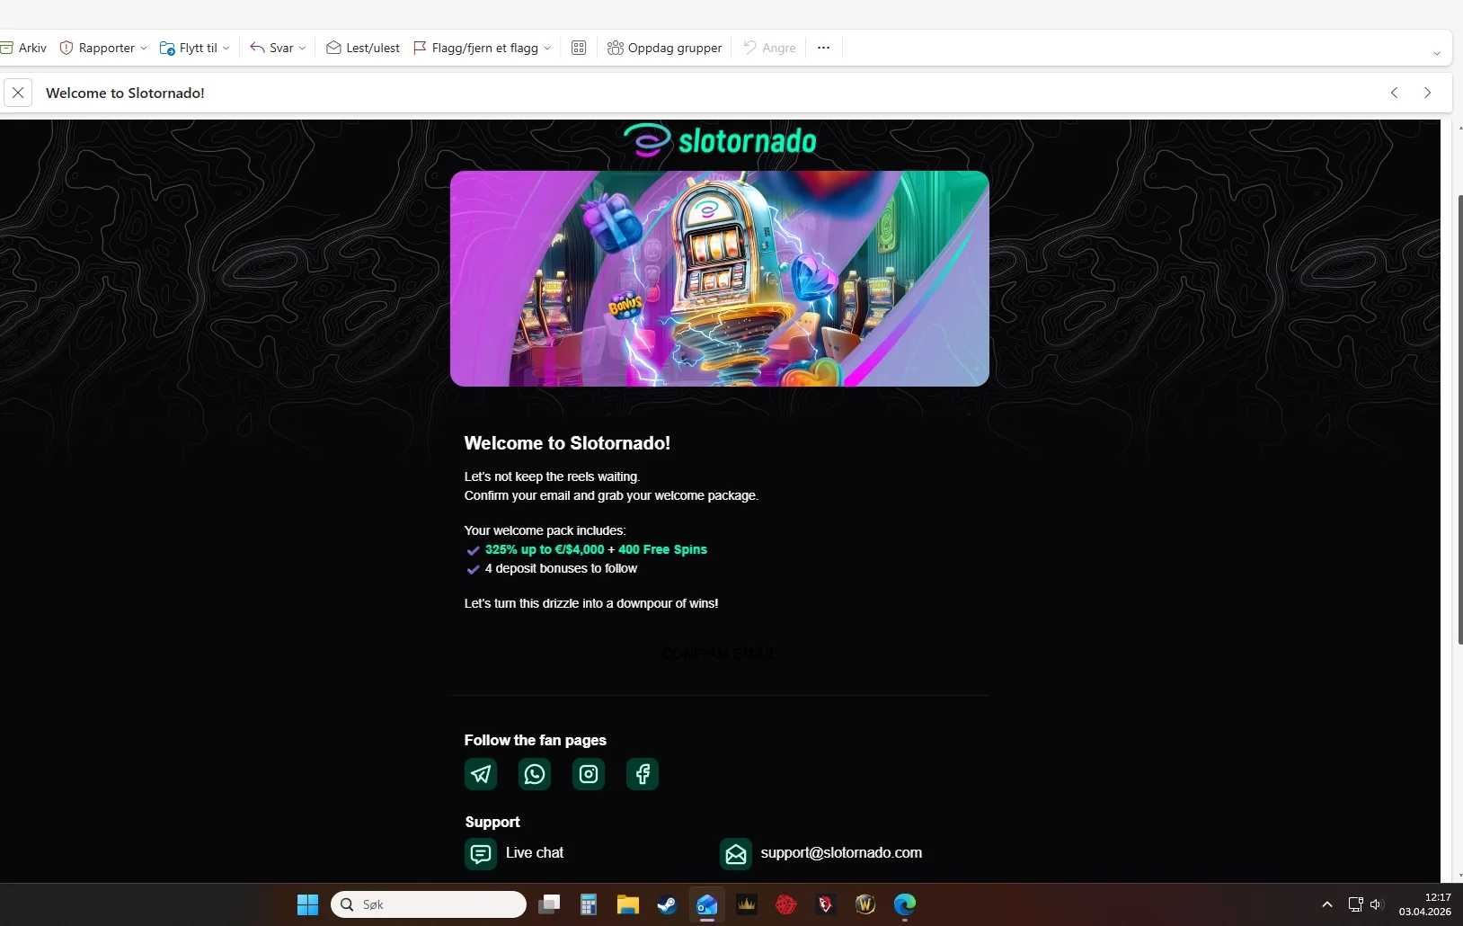Click the support envelope icon
The image size is (1463, 926).
(736, 853)
